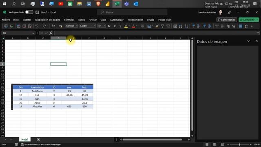
Task: Apply the red font color
Action: 133,26
